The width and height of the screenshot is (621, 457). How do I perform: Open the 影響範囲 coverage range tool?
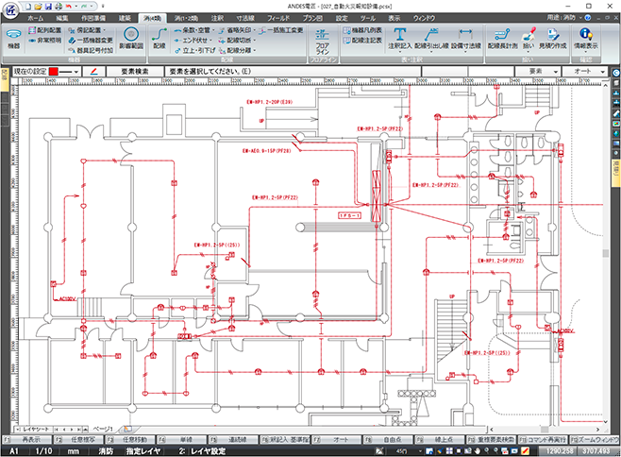click(x=131, y=40)
